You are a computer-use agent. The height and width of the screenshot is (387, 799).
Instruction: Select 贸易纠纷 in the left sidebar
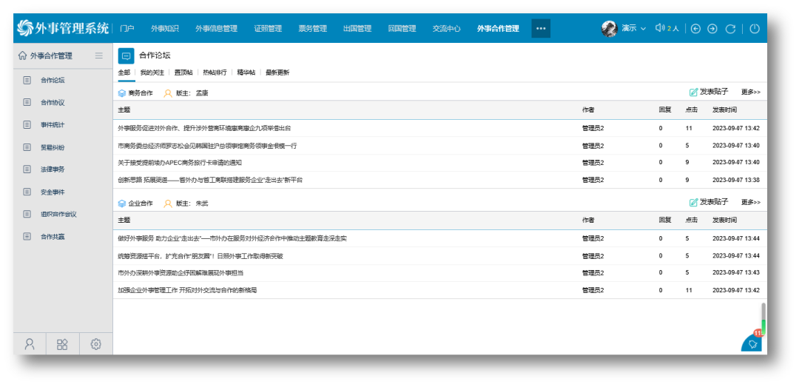(53, 147)
